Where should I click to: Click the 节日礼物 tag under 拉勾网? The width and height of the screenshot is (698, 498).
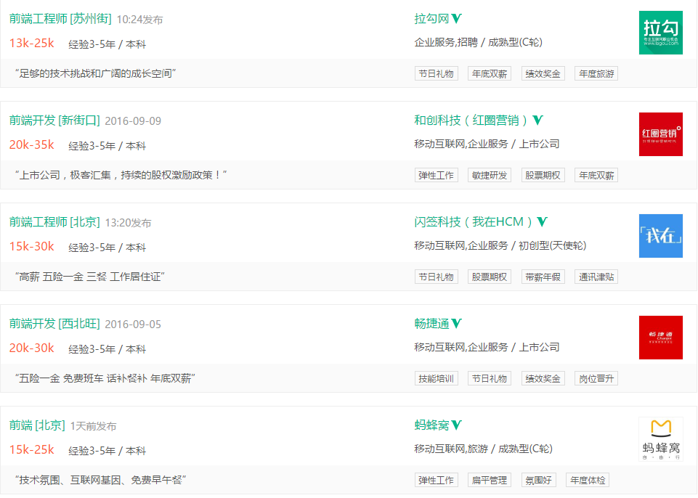coord(437,73)
